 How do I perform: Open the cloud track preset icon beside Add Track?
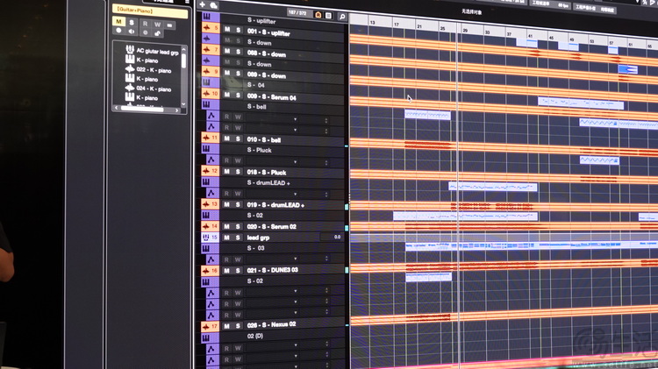213,5
